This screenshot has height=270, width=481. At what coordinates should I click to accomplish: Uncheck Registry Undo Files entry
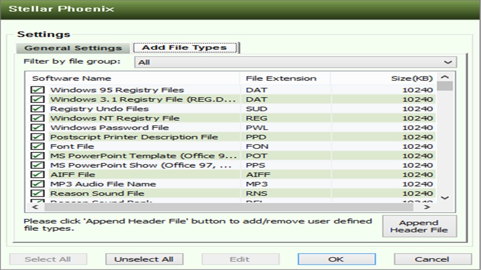point(37,109)
